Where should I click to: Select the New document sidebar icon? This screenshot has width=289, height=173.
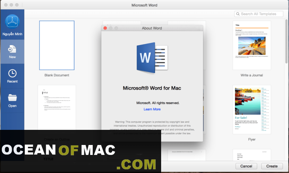12,49
